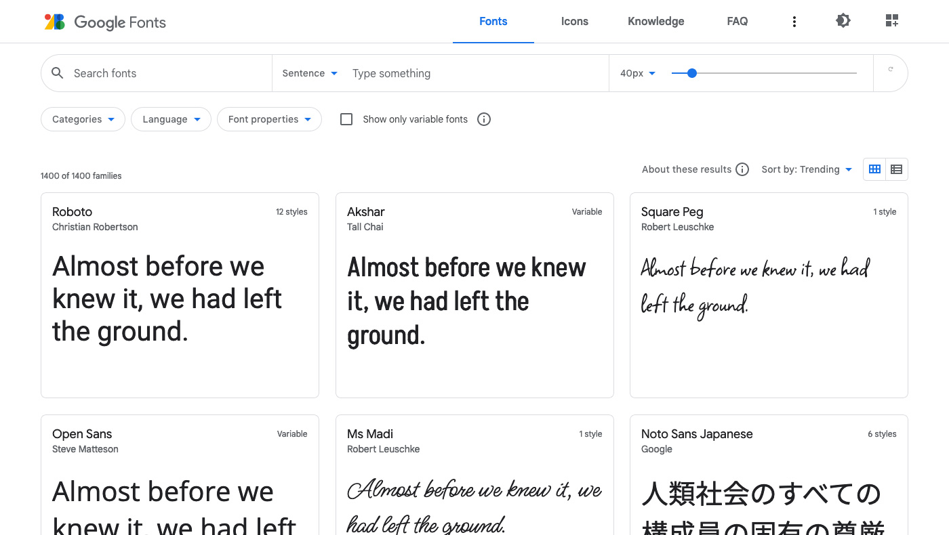Open the more options vertical dots menu
The height and width of the screenshot is (535, 949).
tap(794, 22)
